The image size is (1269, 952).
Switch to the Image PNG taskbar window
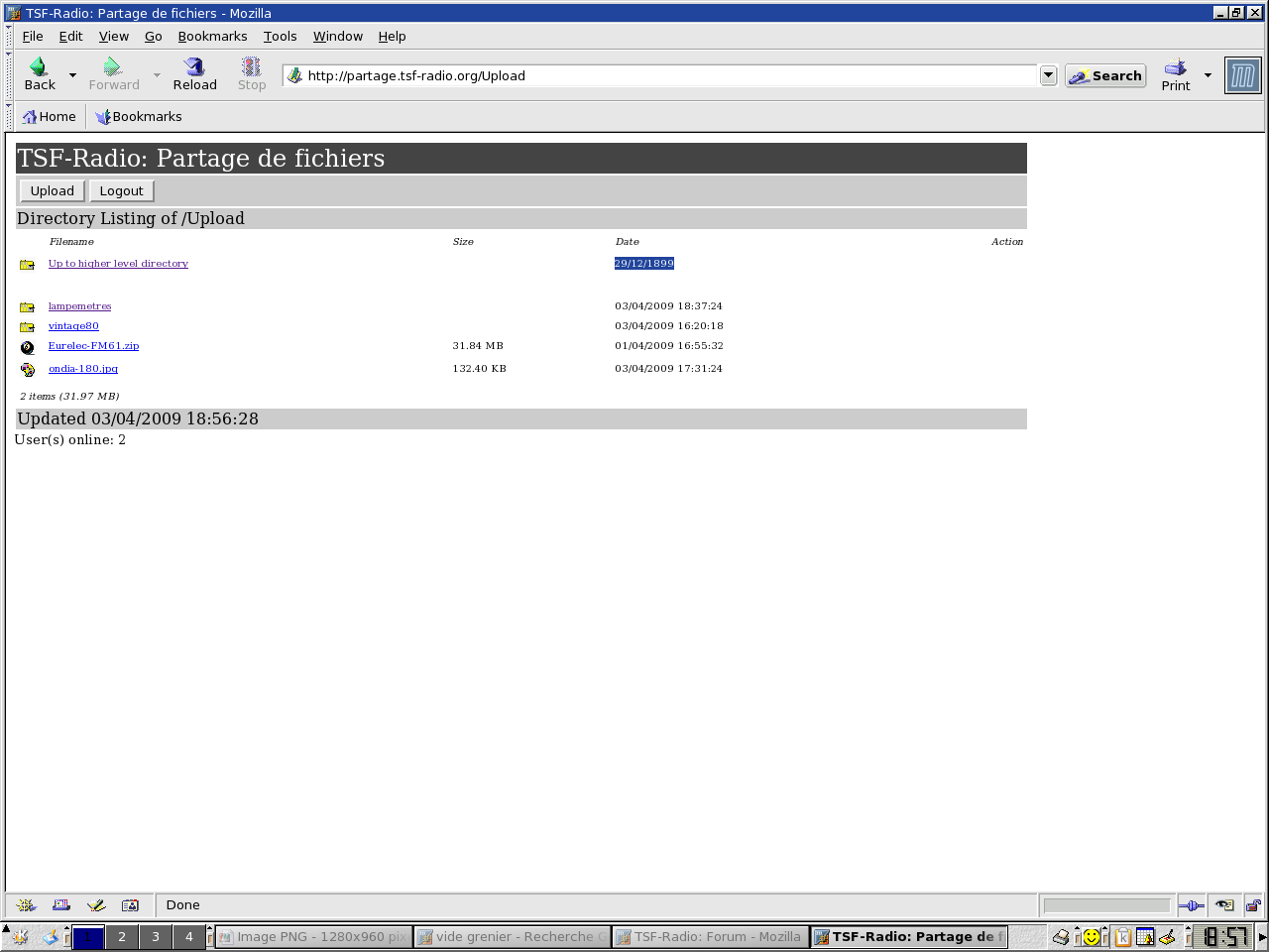click(313, 936)
